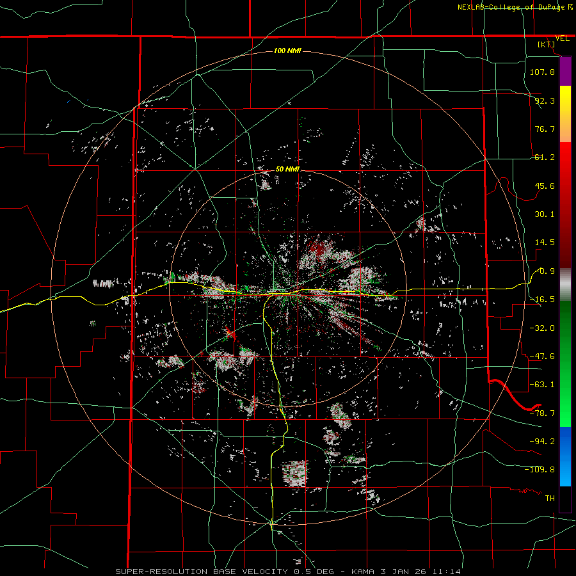Click the -32.0 legend value
Viewport: 576px width, 576px height.
(542, 328)
